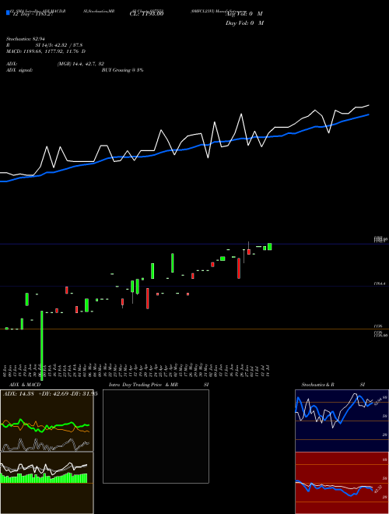Click the '(MGR) 14.4, 42.7, 32' ADX values

[81, 64]
